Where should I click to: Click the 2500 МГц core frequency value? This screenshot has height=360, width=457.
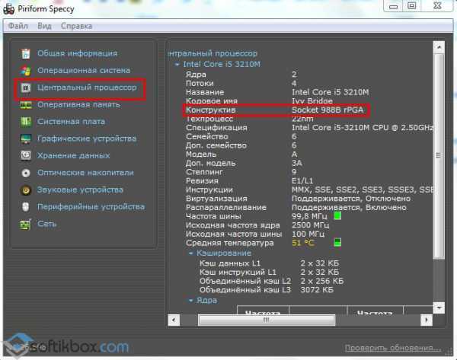tap(311, 225)
